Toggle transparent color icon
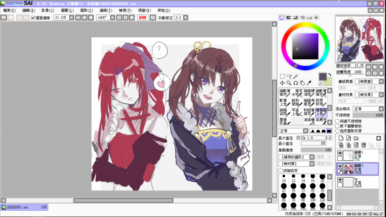This screenshot has height=217, width=386. 320,84
